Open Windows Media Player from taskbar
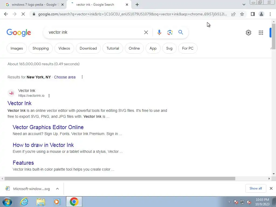The height and width of the screenshot is (207, 276). pyautogui.click(x=57, y=202)
